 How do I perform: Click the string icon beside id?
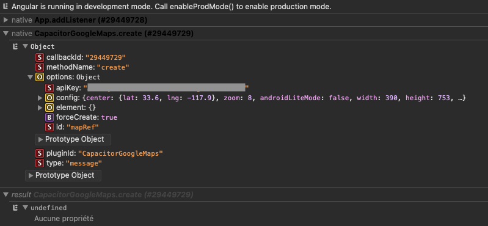[x=49, y=127]
